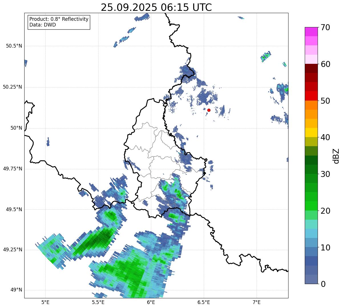Click the latitude label 50.25°N
This screenshot has height=308, width=343.
tap(13, 87)
